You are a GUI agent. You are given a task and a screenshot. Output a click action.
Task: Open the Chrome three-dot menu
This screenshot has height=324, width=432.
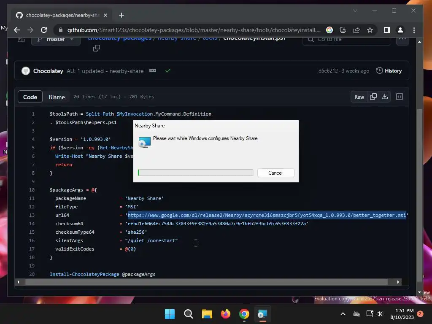414,30
